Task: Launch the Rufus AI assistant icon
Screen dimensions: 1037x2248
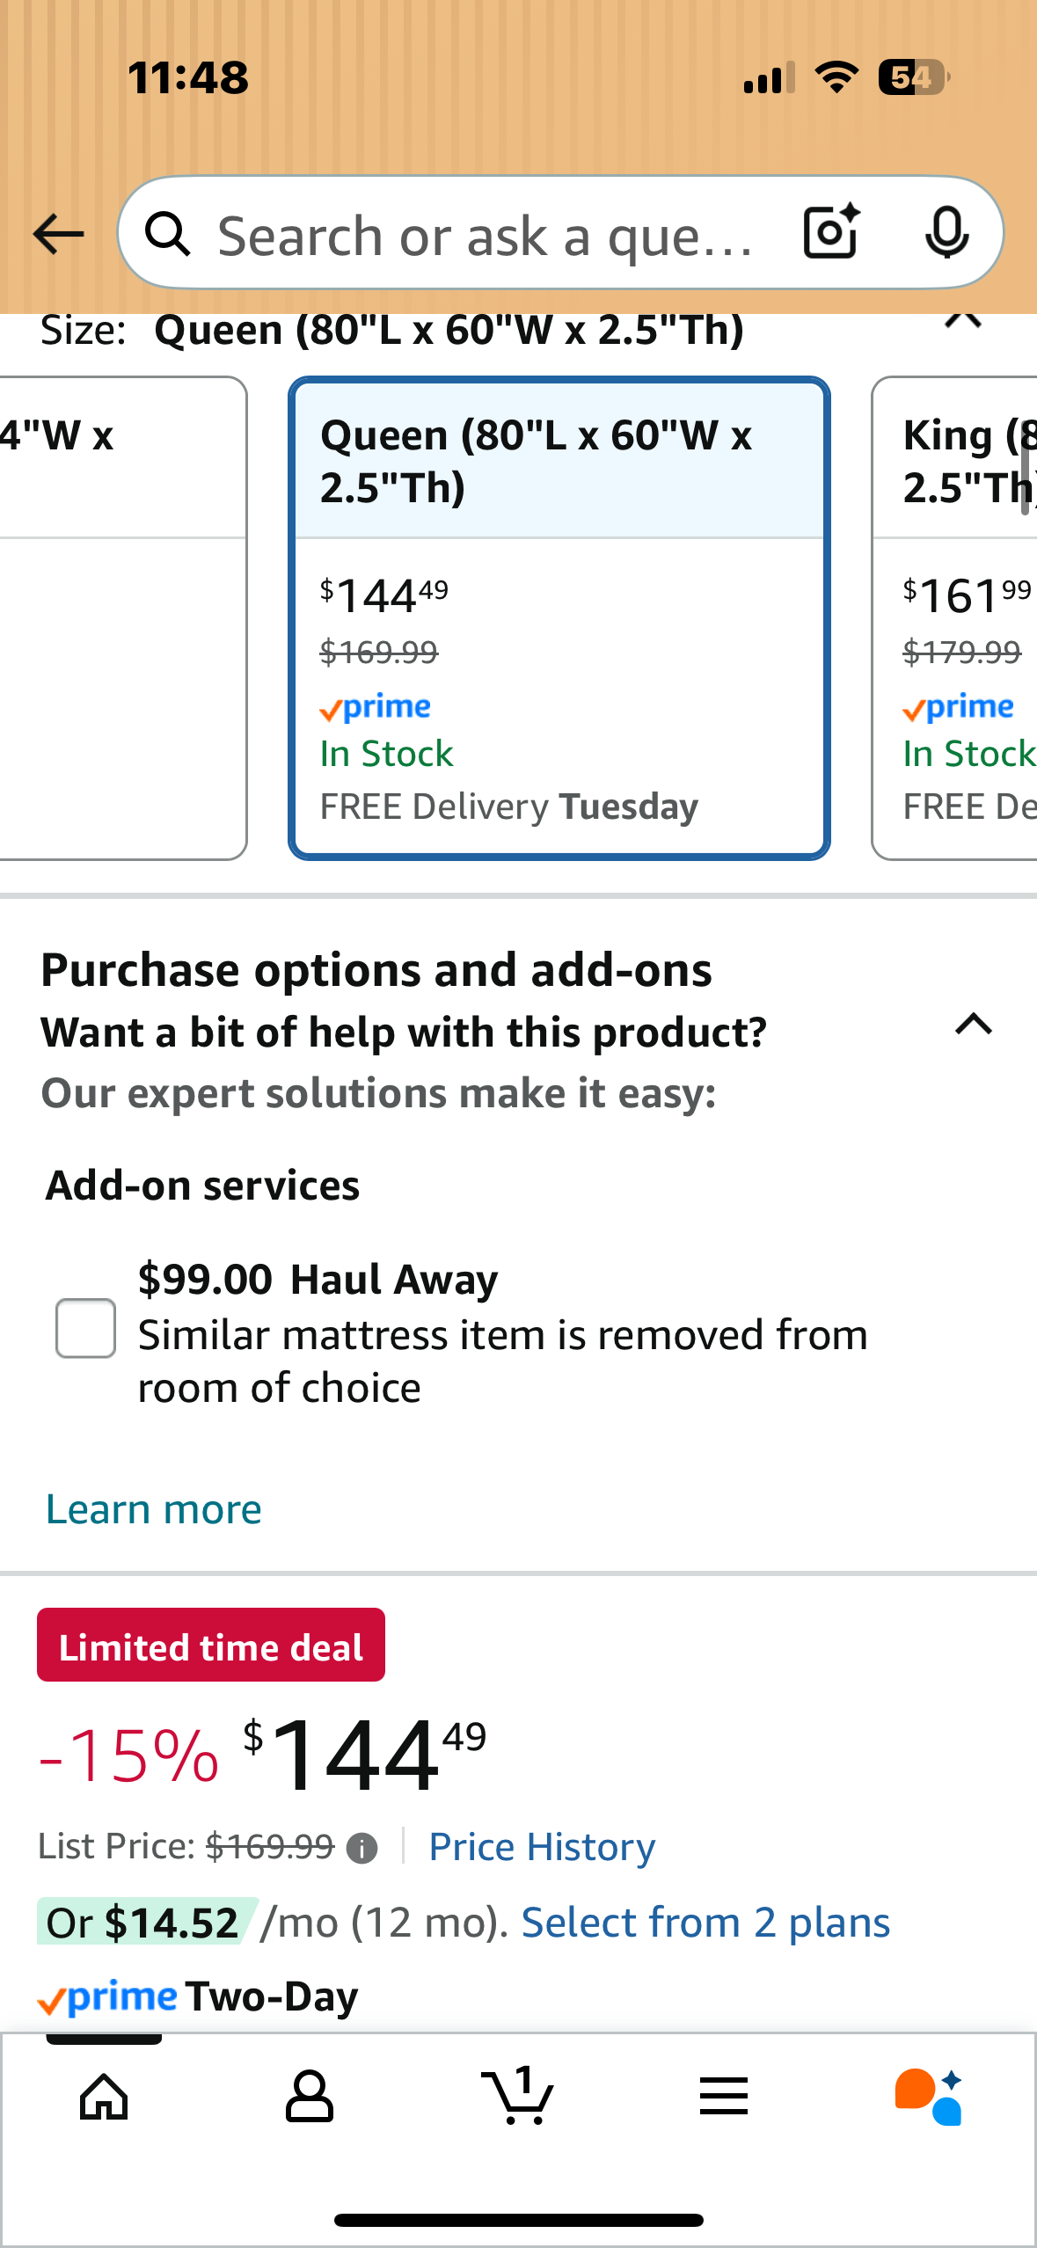Action: [929, 2096]
